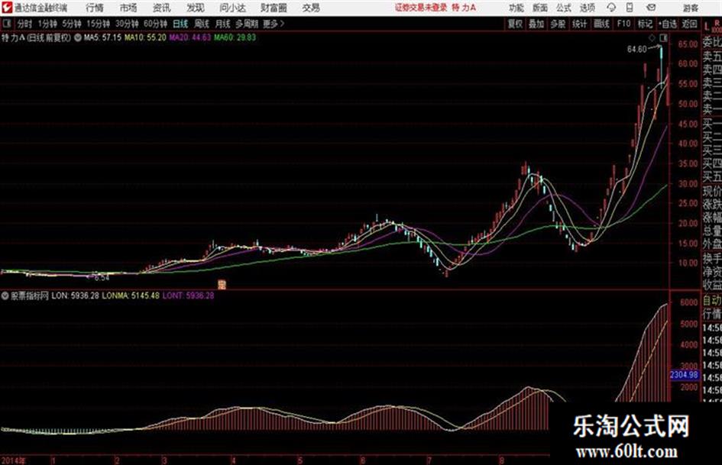Viewport: 722px width, 465px height.
Task: Switch to the 60分钟 period tab
Action: pyautogui.click(x=155, y=24)
